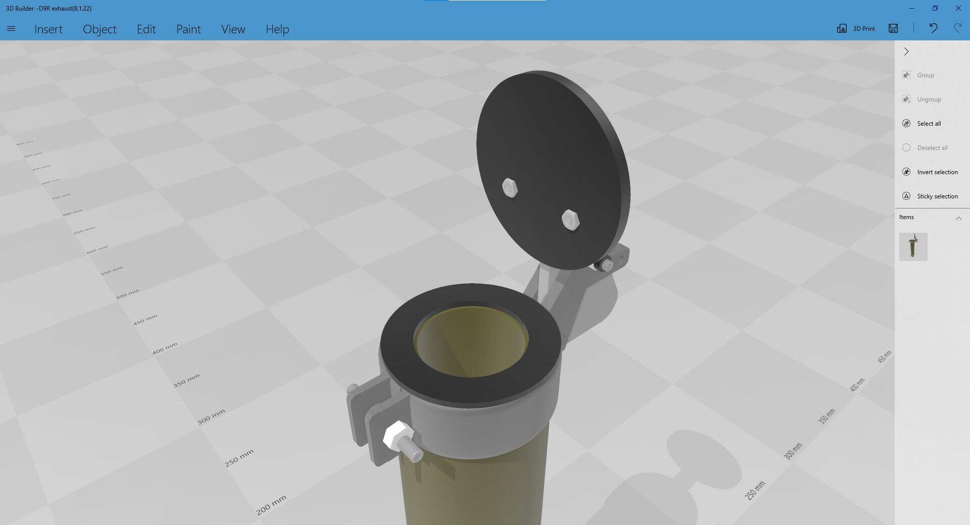Click the 3D Print icon
Viewport: 970px width, 525px height.
click(842, 29)
